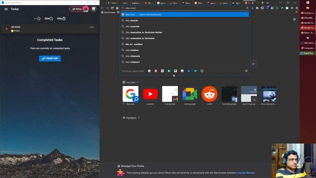Open the toolbar overflow chevron
Screen dimensions: 316x178
click(292, 8)
